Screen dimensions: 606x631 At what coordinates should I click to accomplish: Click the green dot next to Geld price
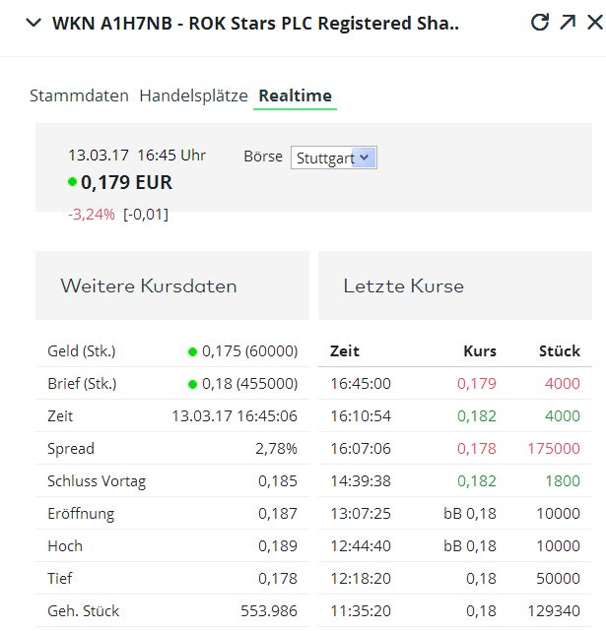[192, 351]
